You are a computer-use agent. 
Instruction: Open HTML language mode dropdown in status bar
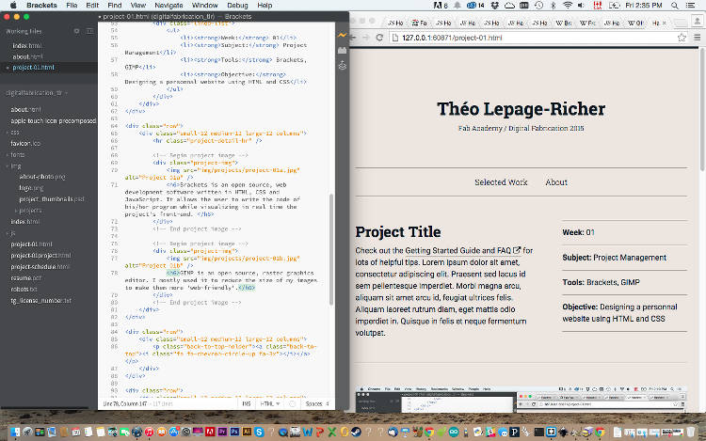(x=269, y=403)
